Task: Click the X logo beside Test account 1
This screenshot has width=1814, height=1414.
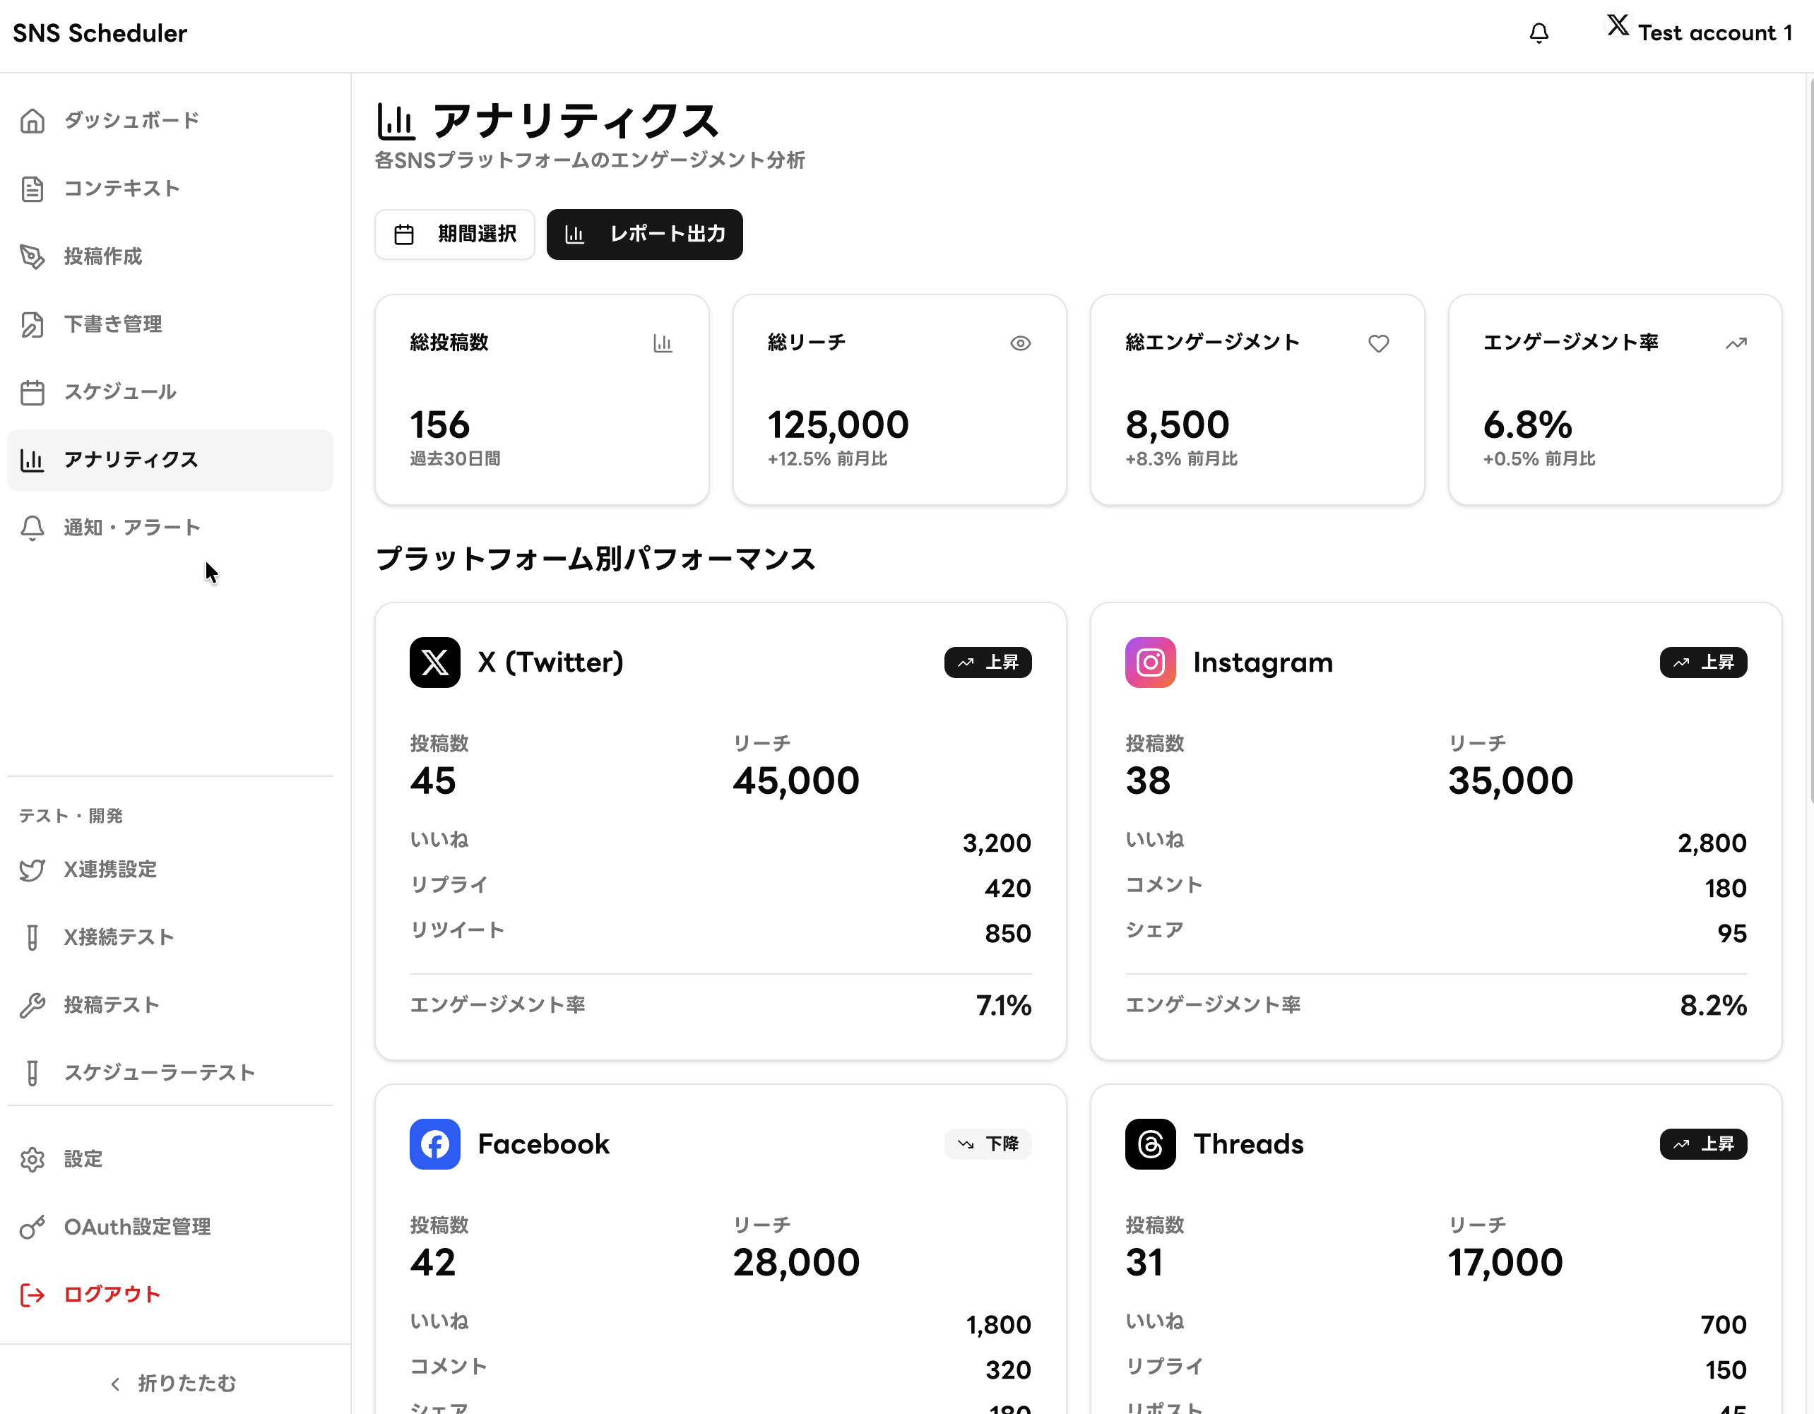Action: (1617, 25)
